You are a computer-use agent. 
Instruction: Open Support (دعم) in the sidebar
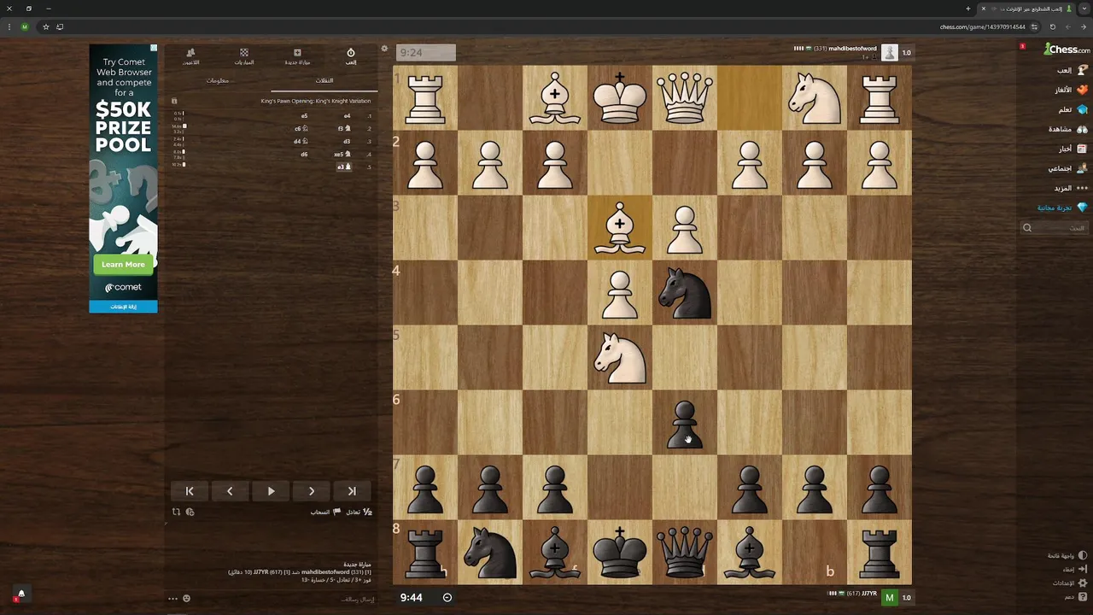coord(1076,596)
